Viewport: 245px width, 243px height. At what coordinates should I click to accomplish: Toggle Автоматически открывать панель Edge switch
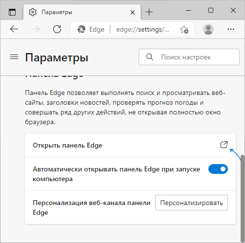point(218,169)
